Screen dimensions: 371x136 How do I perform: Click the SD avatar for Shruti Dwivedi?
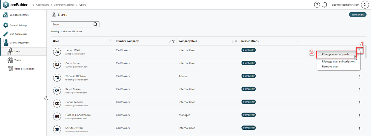[57, 129]
